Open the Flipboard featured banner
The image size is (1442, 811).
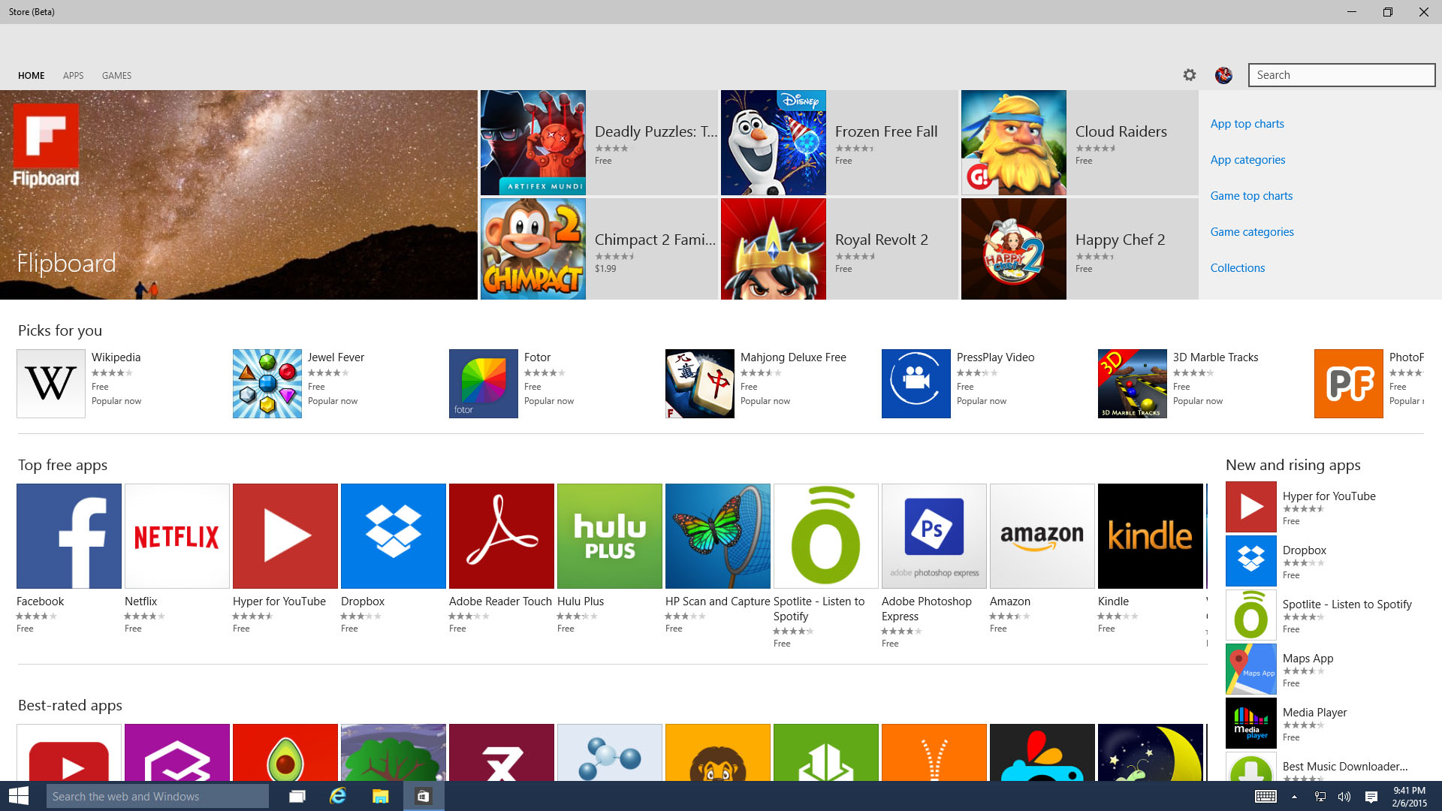coord(239,195)
